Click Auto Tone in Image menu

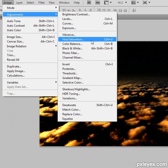[x=30, y=21]
